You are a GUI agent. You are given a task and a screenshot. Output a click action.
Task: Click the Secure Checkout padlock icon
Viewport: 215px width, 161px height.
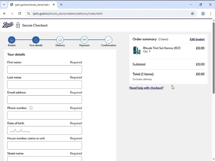pos(18,25)
